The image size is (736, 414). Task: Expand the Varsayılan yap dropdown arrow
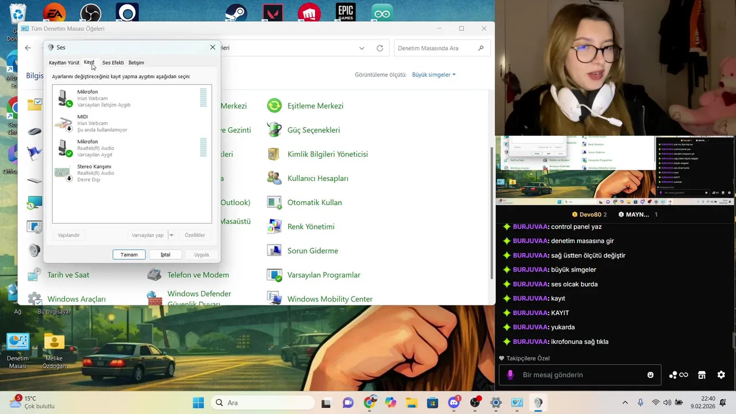171,235
